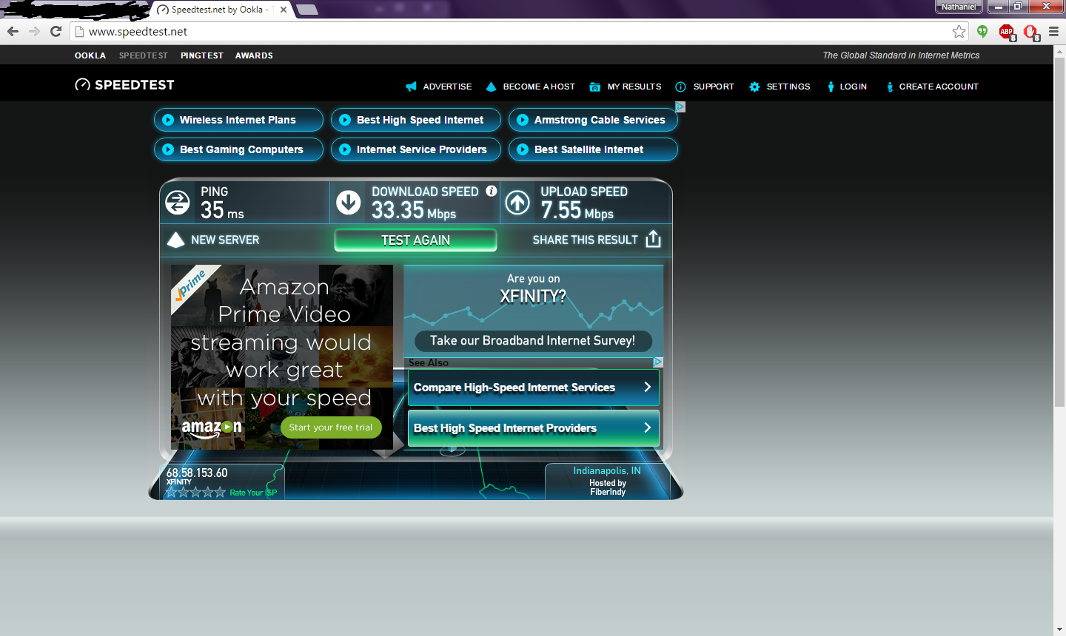Click the download speed info icon

pos(491,191)
